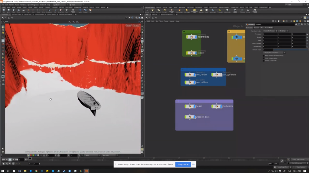309x173 pixels.
Task: Select the wooden_boat node
Action: point(190,117)
